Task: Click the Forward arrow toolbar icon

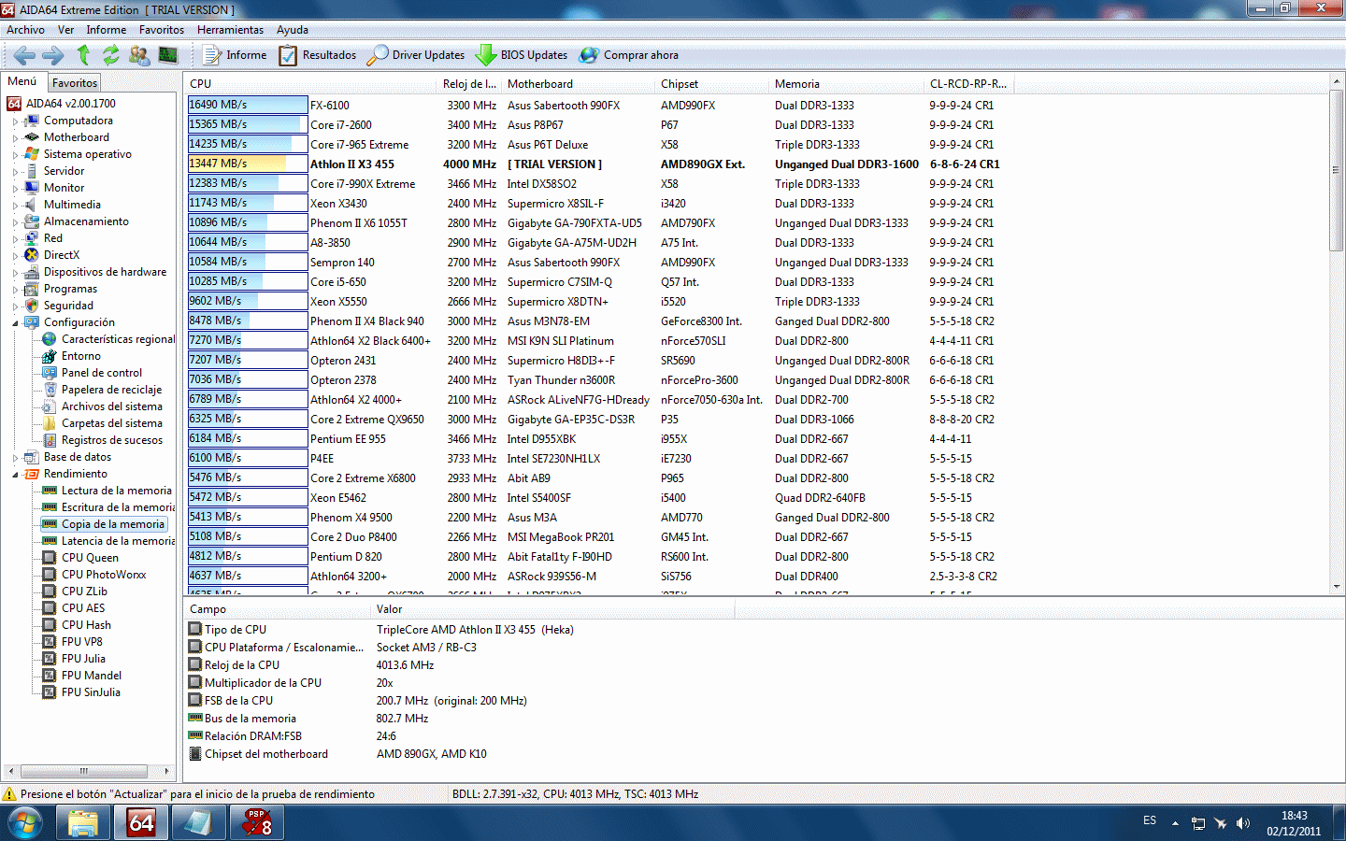Action: (x=53, y=55)
